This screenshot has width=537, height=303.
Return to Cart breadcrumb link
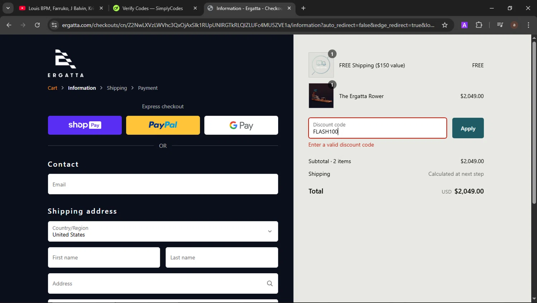[52, 88]
